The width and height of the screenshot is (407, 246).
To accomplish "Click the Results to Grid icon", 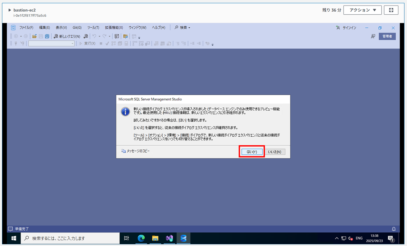I will [162, 44].
